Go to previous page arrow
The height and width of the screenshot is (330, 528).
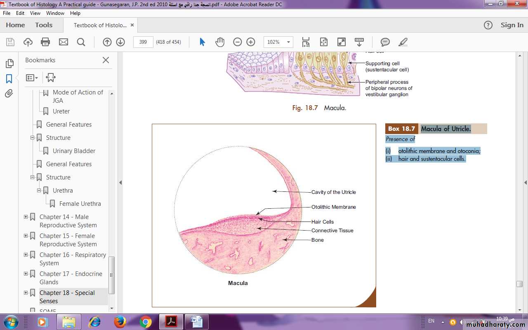[x=107, y=42]
